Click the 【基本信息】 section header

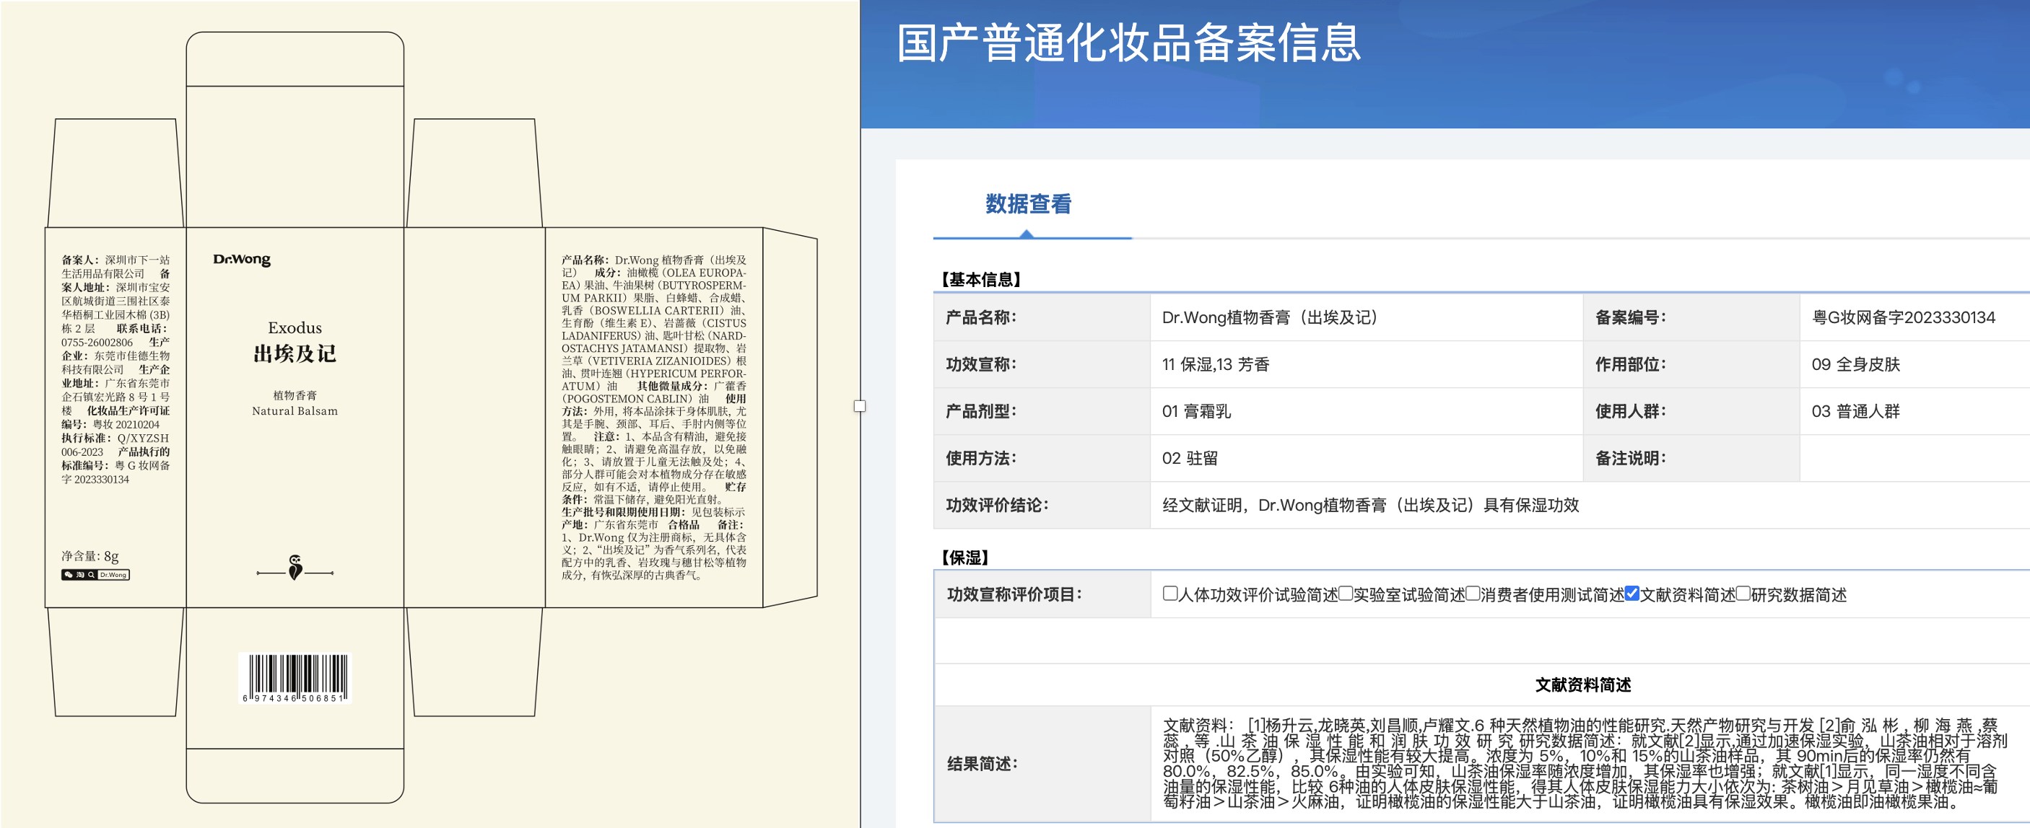point(980,279)
